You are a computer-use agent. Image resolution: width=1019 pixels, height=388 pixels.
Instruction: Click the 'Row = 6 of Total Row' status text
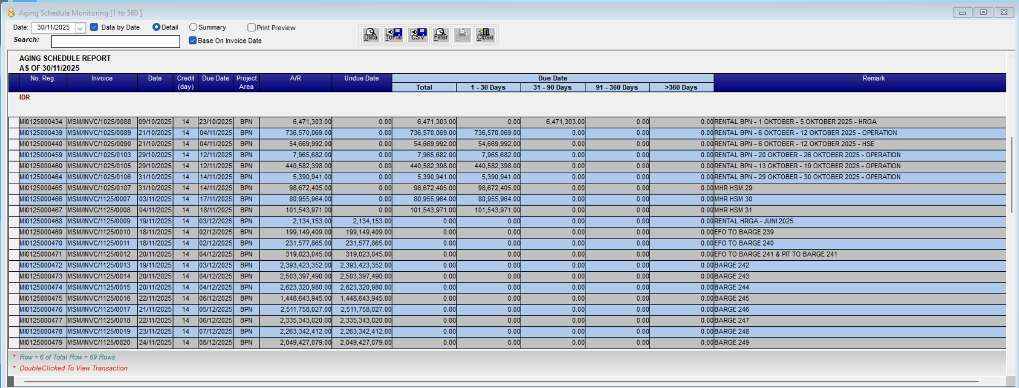pyautogui.click(x=67, y=357)
